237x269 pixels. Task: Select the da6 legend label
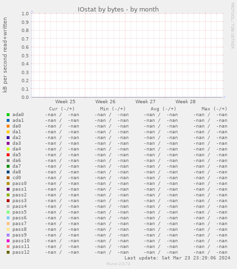pos(17,161)
